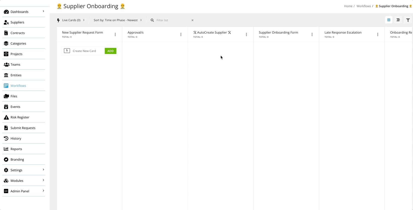Click the Supplier Onboarding page title

click(x=91, y=6)
